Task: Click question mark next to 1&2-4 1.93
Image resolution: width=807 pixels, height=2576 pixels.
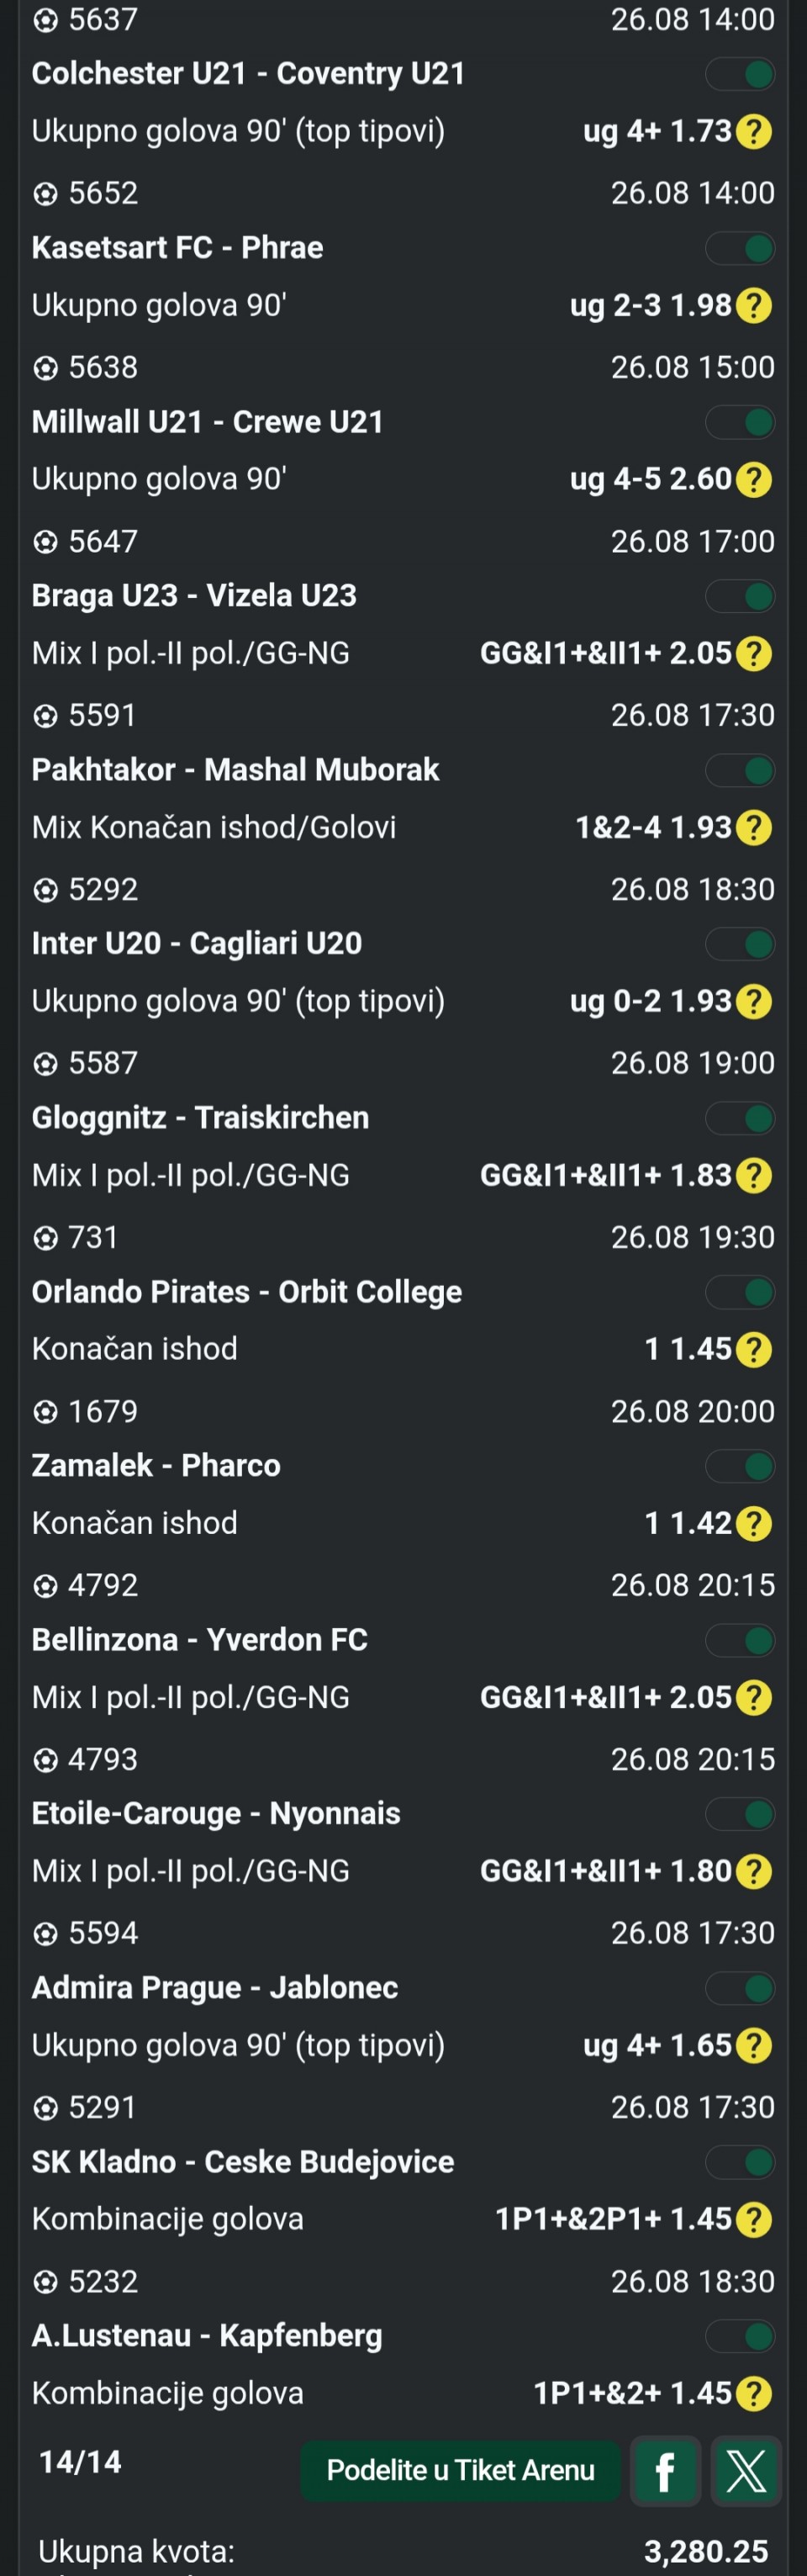Action: [x=753, y=827]
